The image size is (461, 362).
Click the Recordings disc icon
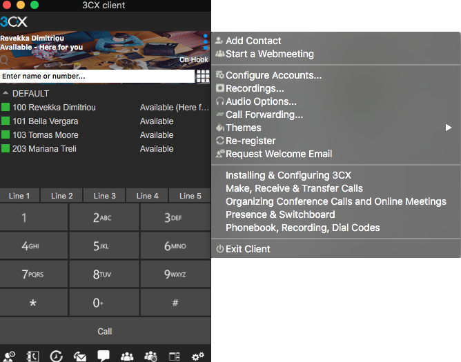click(x=220, y=88)
